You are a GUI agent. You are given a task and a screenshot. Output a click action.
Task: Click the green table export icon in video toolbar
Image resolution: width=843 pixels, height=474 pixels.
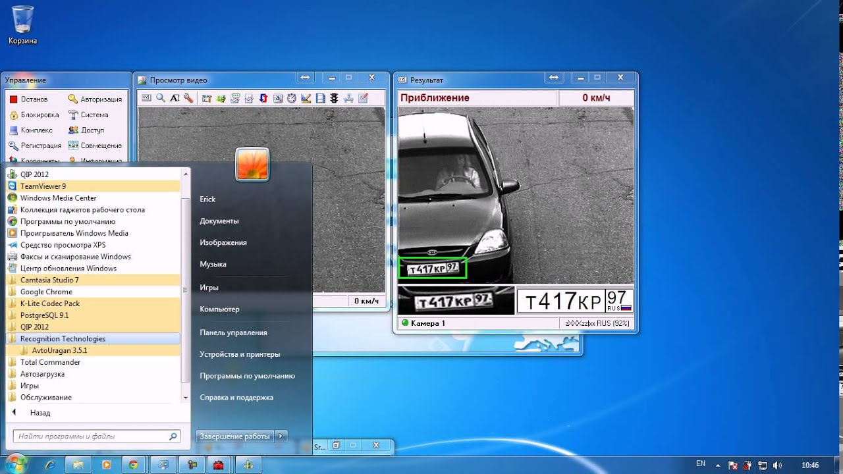pos(221,98)
